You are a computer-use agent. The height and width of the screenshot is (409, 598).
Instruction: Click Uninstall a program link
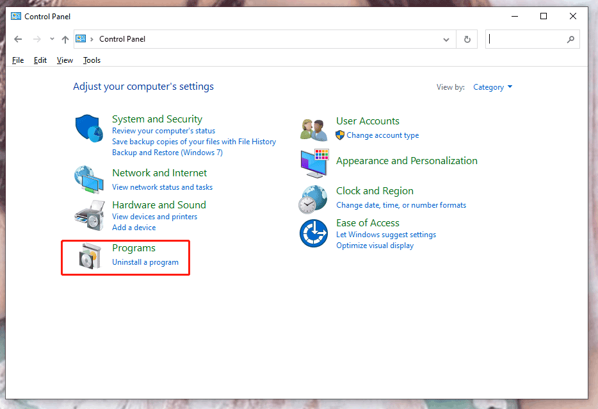(x=145, y=262)
